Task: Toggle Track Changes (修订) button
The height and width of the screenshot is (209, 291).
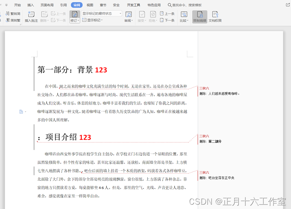Action: pos(74,14)
